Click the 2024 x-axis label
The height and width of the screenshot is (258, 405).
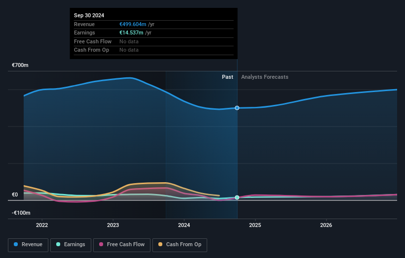point(184,226)
